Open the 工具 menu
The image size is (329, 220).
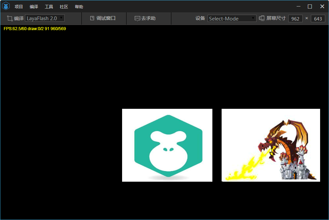[x=48, y=7]
